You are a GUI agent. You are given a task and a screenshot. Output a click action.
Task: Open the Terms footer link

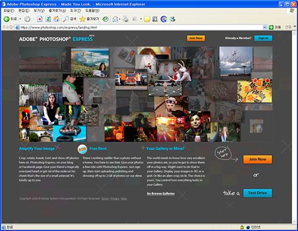tap(105, 199)
